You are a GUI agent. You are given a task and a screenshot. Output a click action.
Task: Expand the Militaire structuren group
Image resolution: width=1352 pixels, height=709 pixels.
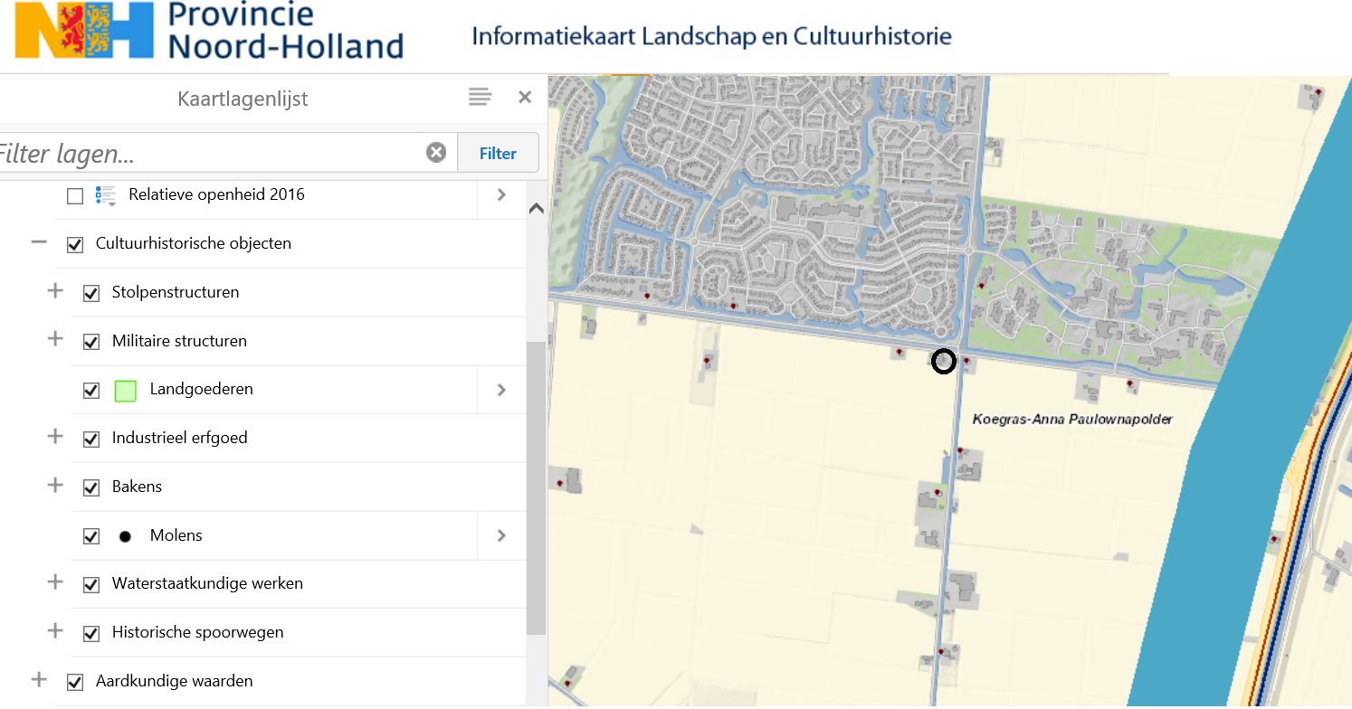coord(55,339)
